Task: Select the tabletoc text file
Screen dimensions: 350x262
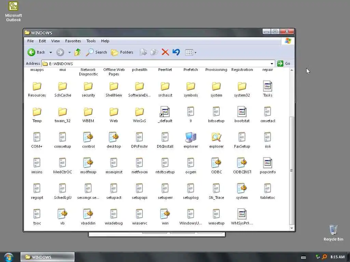Action: point(268,192)
